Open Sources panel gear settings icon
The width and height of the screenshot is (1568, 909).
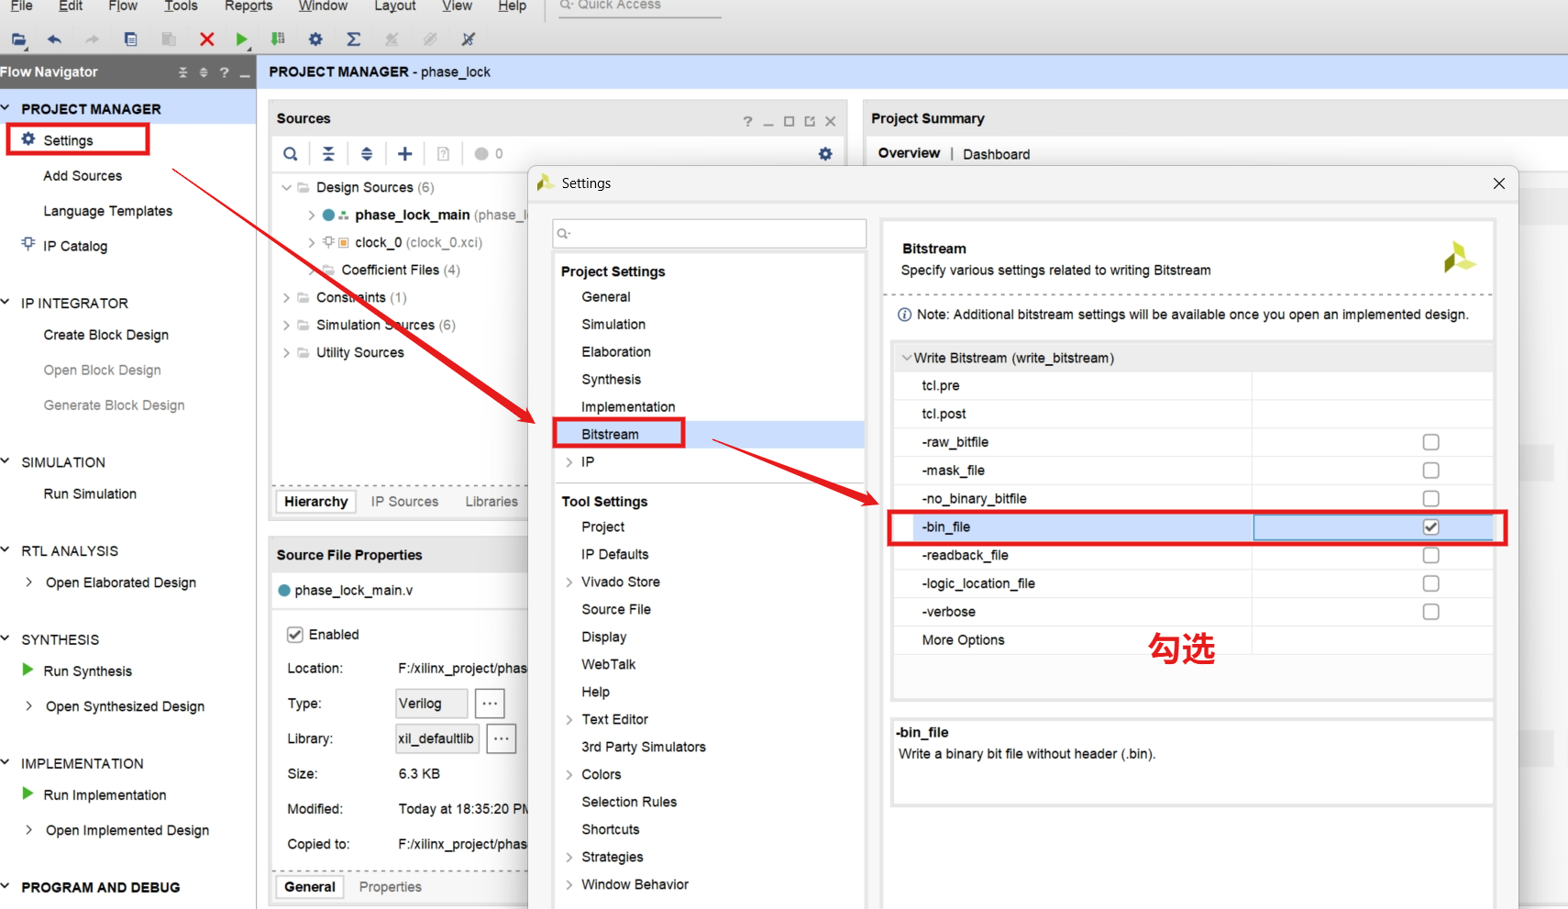tap(825, 154)
